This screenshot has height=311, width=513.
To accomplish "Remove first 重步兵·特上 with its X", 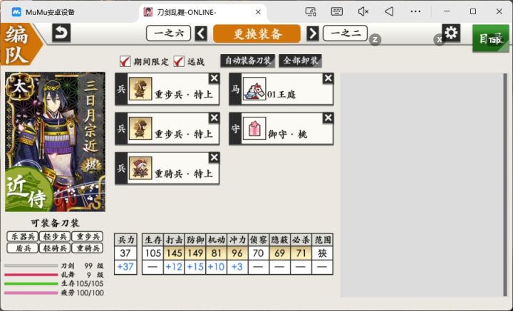I will [x=214, y=78].
